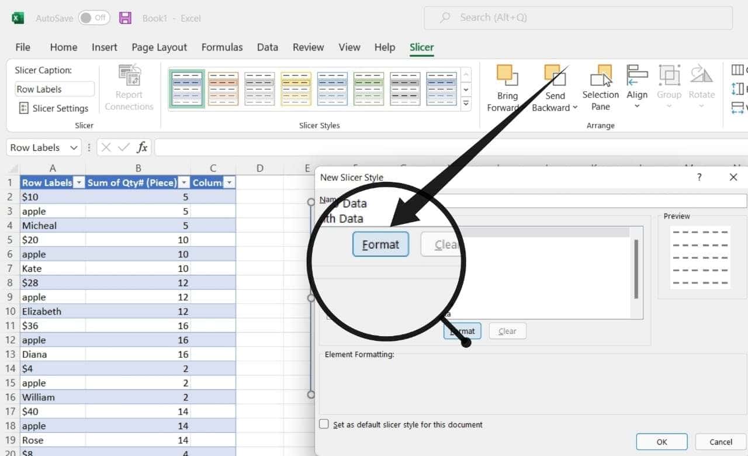Viewport: 748px width, 456px height.
Task: Click the Insert Function fx icon
Action: tap(142, 147)
